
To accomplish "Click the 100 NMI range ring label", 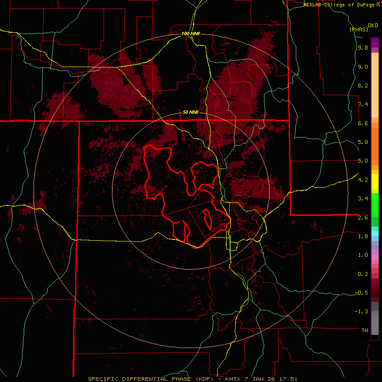I will (x=191, y=34).
